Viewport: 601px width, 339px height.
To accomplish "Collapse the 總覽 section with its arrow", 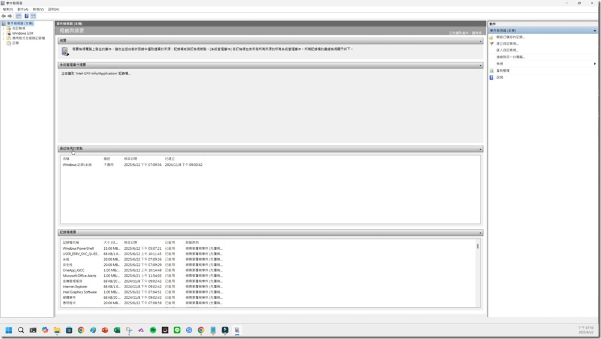I will tap(480, 41).
